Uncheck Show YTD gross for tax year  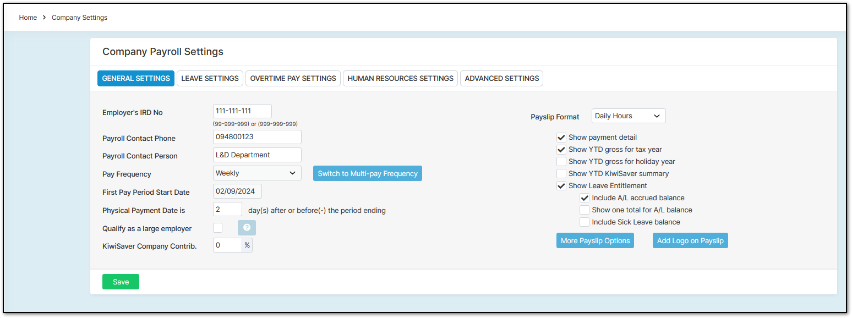(x=561, y=150)
